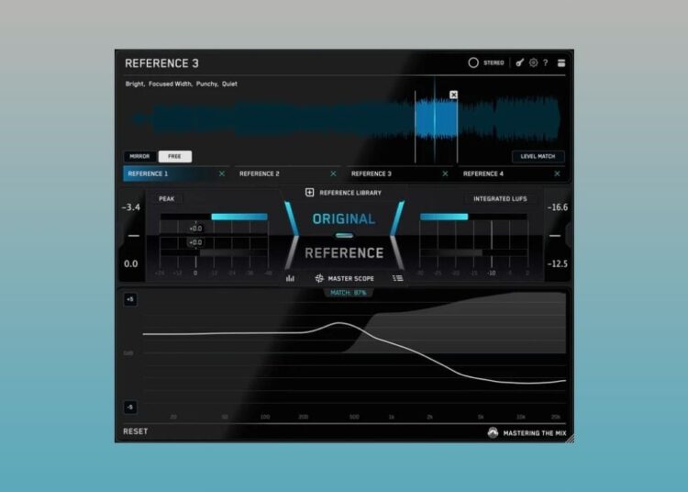
Task: Click the INTEGRATED LUFS meter mode label
Action: 500,199
